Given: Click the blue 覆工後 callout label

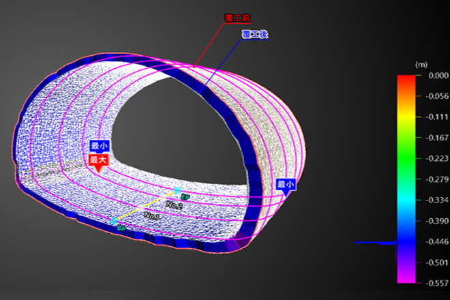Looking at the screenshot, I should coord(253,33).
